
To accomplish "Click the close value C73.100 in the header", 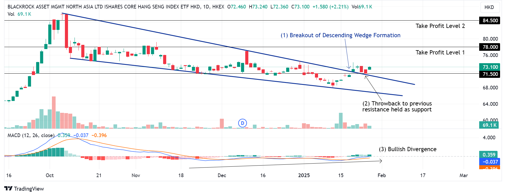I will click(300, 7).
